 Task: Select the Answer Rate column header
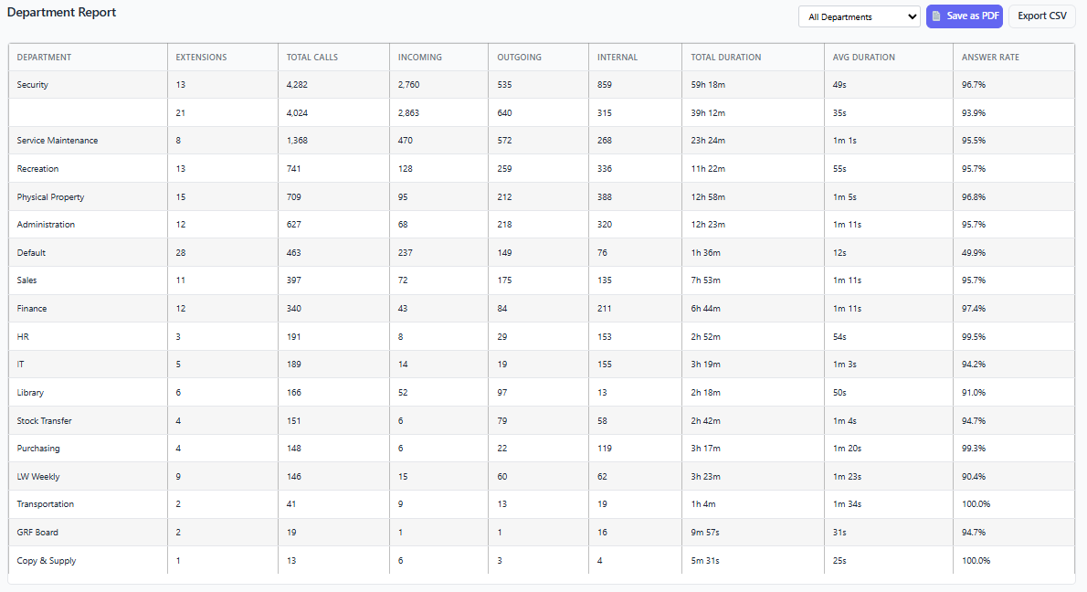[x=990, y=58]
